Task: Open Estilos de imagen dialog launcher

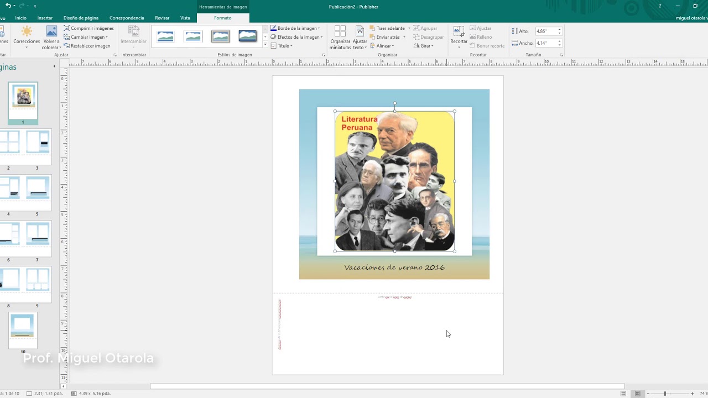Action: pyautogui.click(x=324, y=55)
